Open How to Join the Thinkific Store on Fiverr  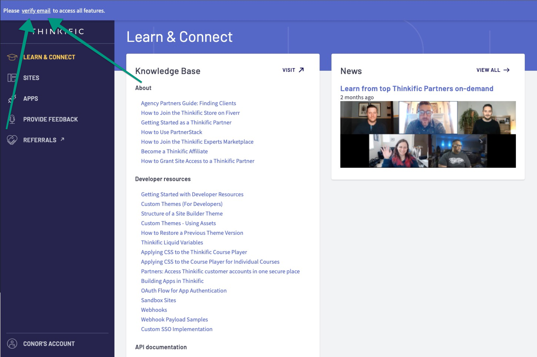point(190,113)
